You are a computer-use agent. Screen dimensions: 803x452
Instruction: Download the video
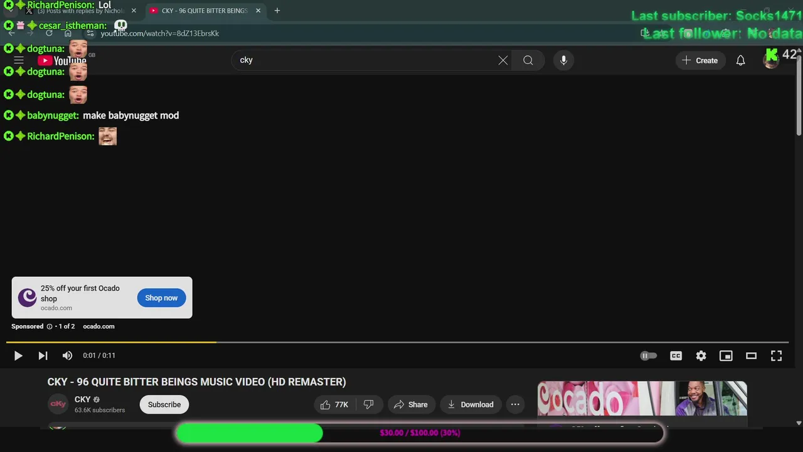[471, 404]
